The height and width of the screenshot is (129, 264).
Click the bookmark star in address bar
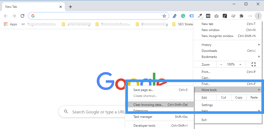coord(164,16)
